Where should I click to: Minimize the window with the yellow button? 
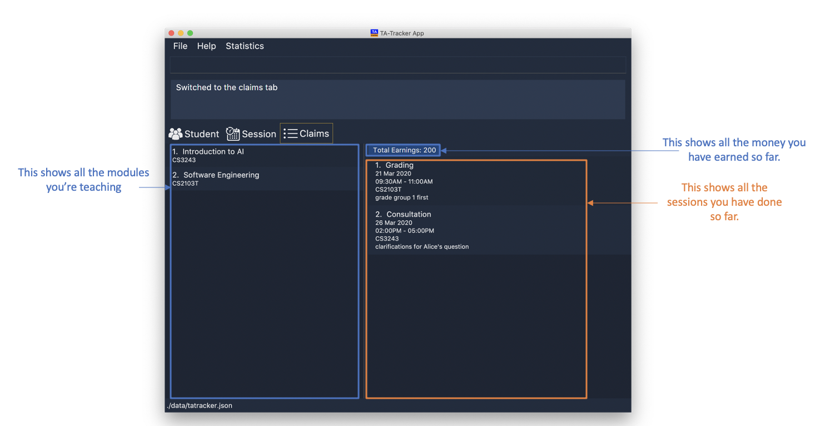(181, 33)
